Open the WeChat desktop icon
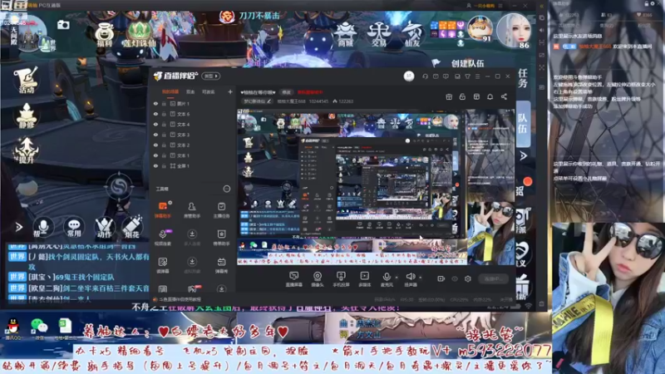Image resolution: width=665 pixels, height=374 pixels. (39, 328)
